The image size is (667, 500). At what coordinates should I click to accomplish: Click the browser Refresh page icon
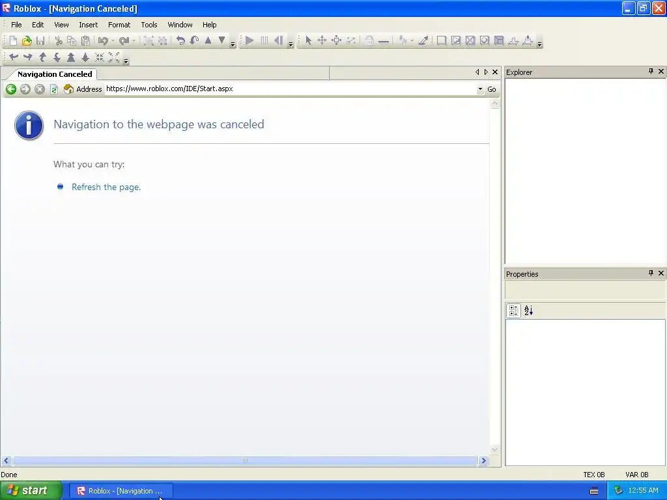coord(54,89)
